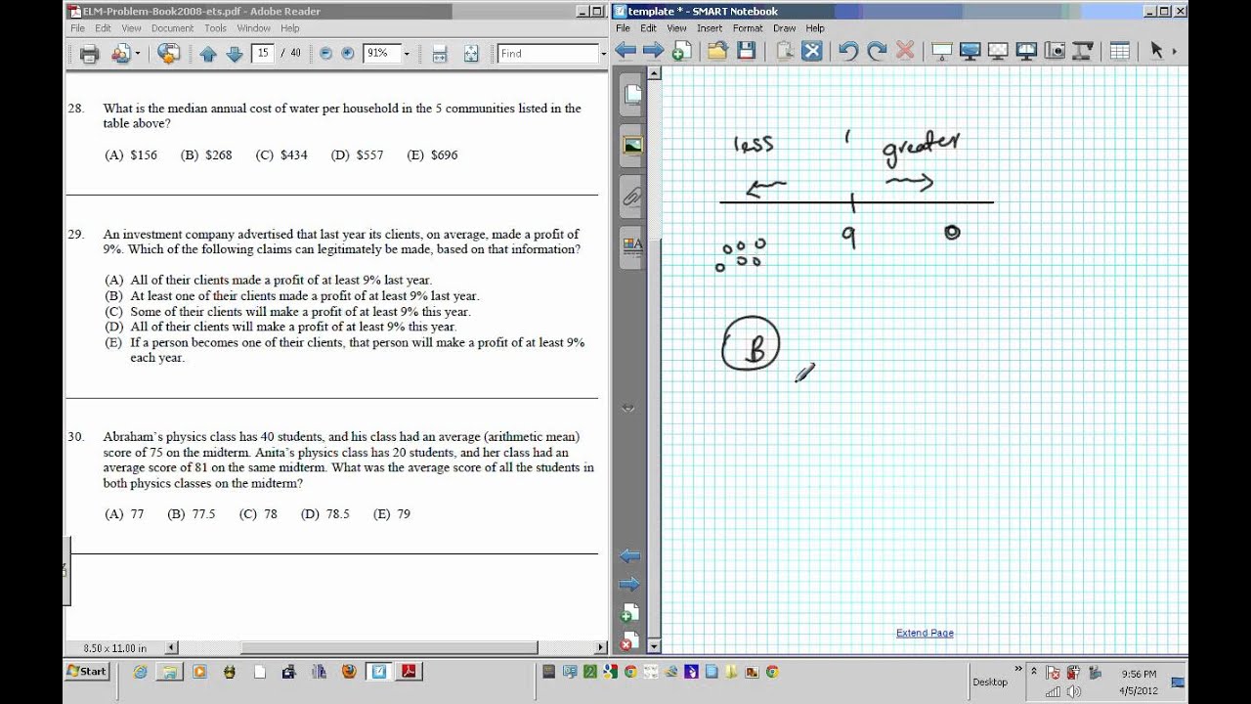Open the zoom percentage dropdown arrow
The image size is (1251, 704).
point(407,54)
